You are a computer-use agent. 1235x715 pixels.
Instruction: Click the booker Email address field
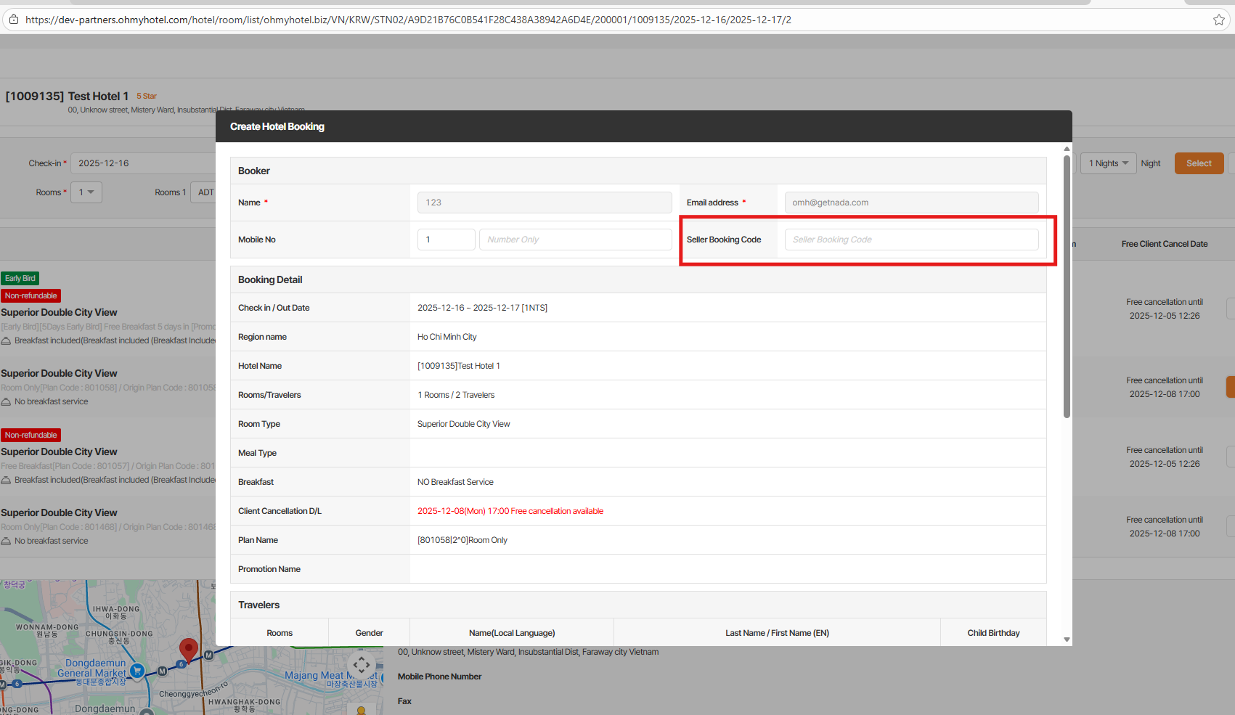[x=911, y=203]
